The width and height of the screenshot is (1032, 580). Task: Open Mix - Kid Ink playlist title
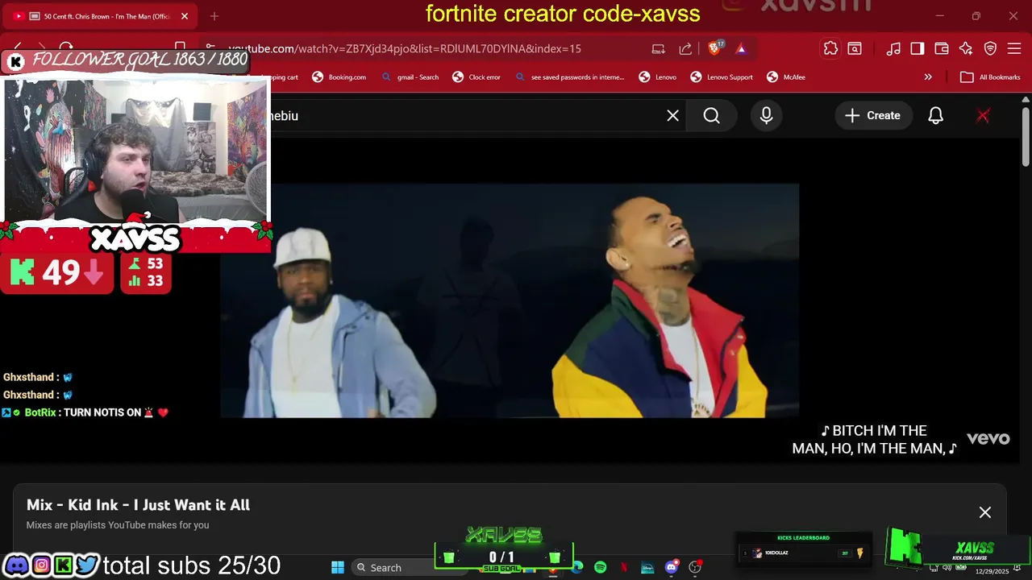[x=138, y=505]
